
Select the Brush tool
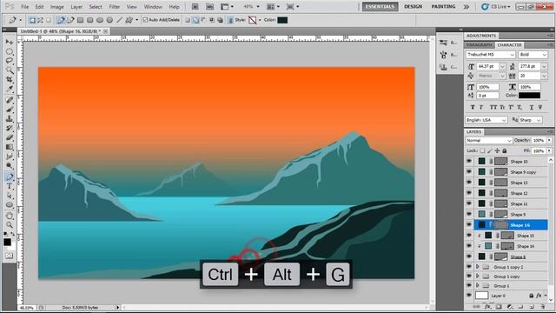point(10,110)
